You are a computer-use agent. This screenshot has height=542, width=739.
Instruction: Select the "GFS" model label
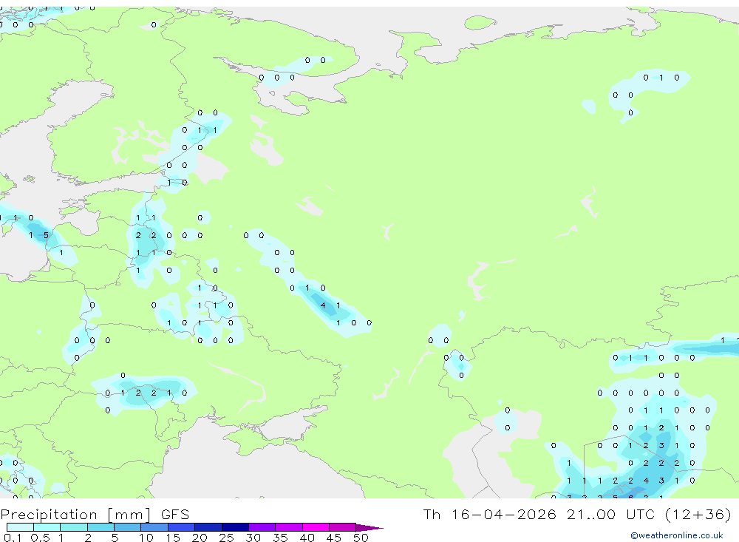(175, 514)
